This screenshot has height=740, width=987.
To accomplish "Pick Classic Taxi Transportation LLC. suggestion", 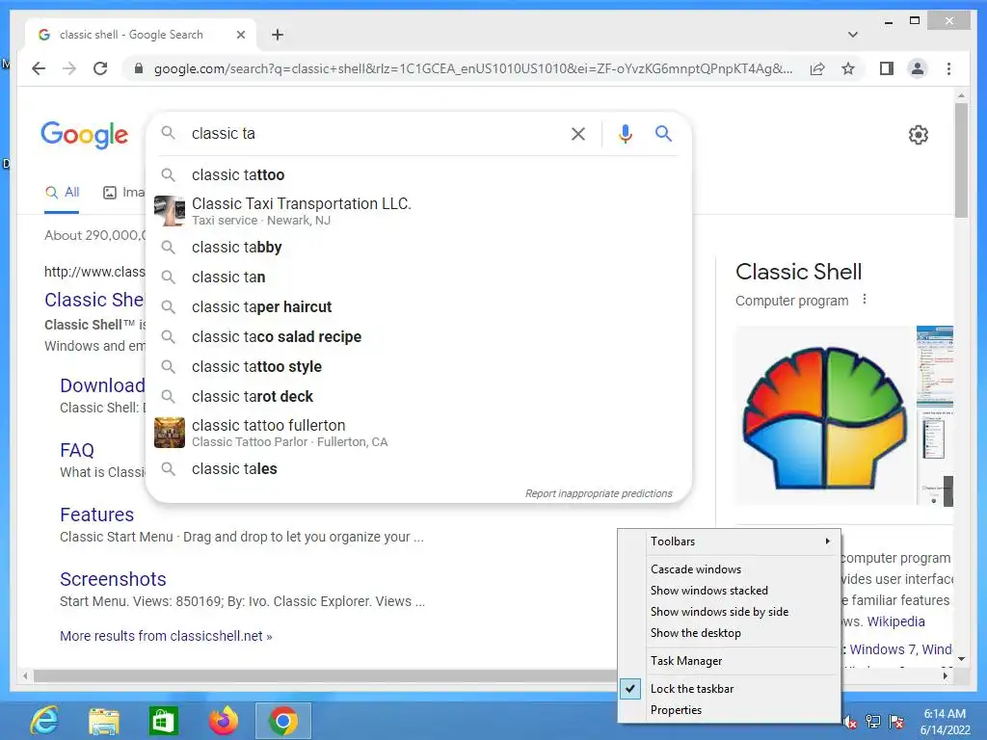I will click(x=418, y=211).
